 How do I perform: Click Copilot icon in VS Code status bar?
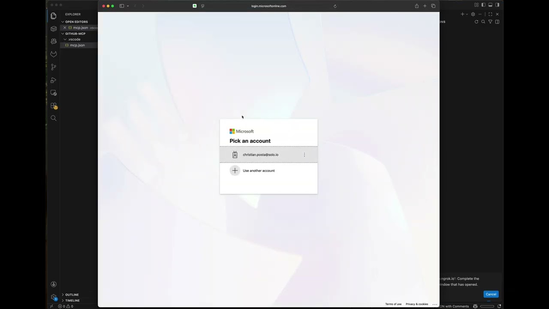pyautogui.click(x=475, y=306)
